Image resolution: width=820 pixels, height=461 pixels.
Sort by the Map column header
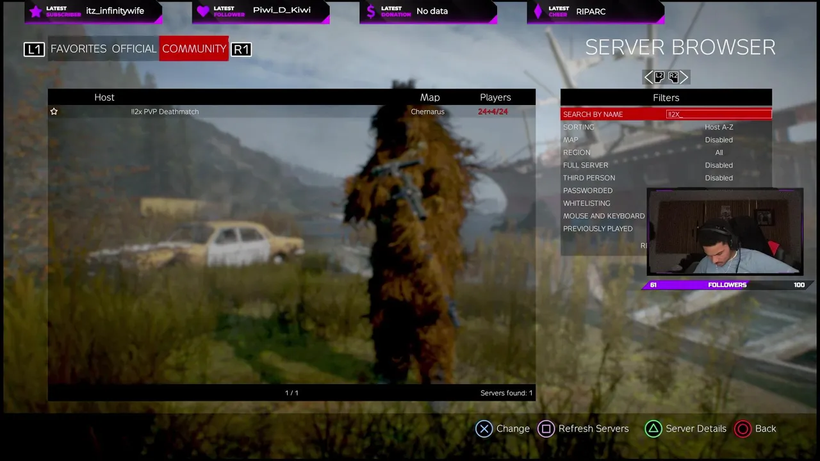[x=430, y=97]
